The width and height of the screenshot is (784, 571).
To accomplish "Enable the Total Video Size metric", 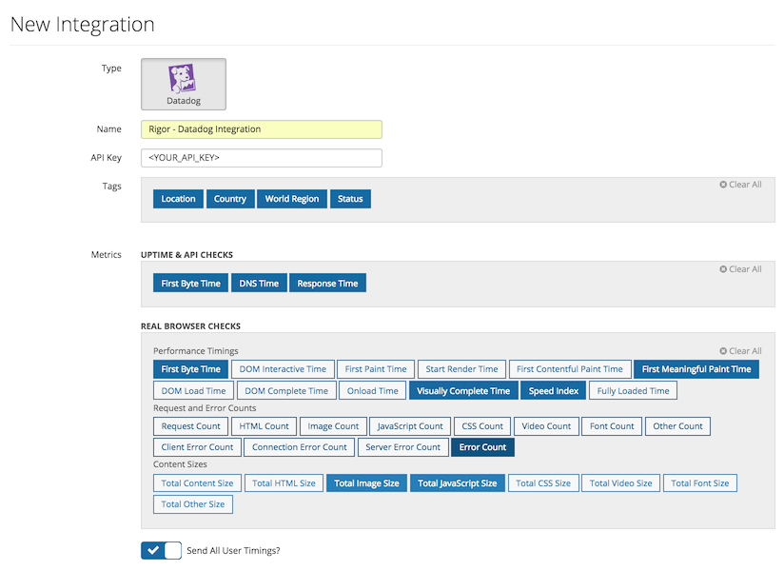I will 620,483.
